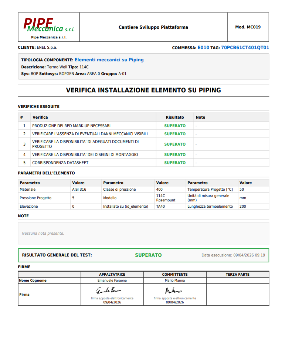Screen dimensions: 285x350
Task: Select the value 'TA40'
Action: tap(160, 206)
